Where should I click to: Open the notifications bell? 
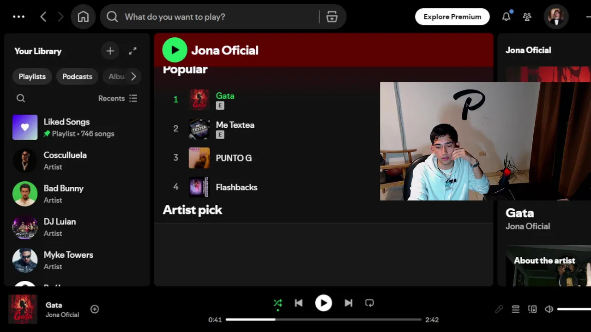click(x=507, y=17)
